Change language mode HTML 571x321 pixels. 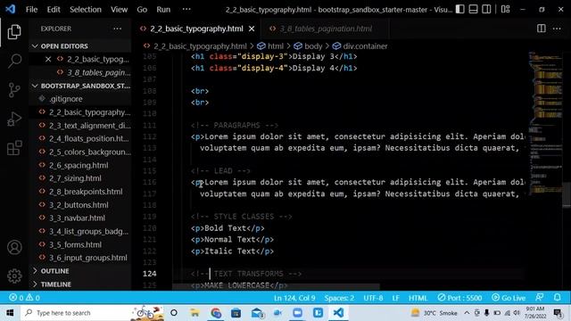point(418,298)
